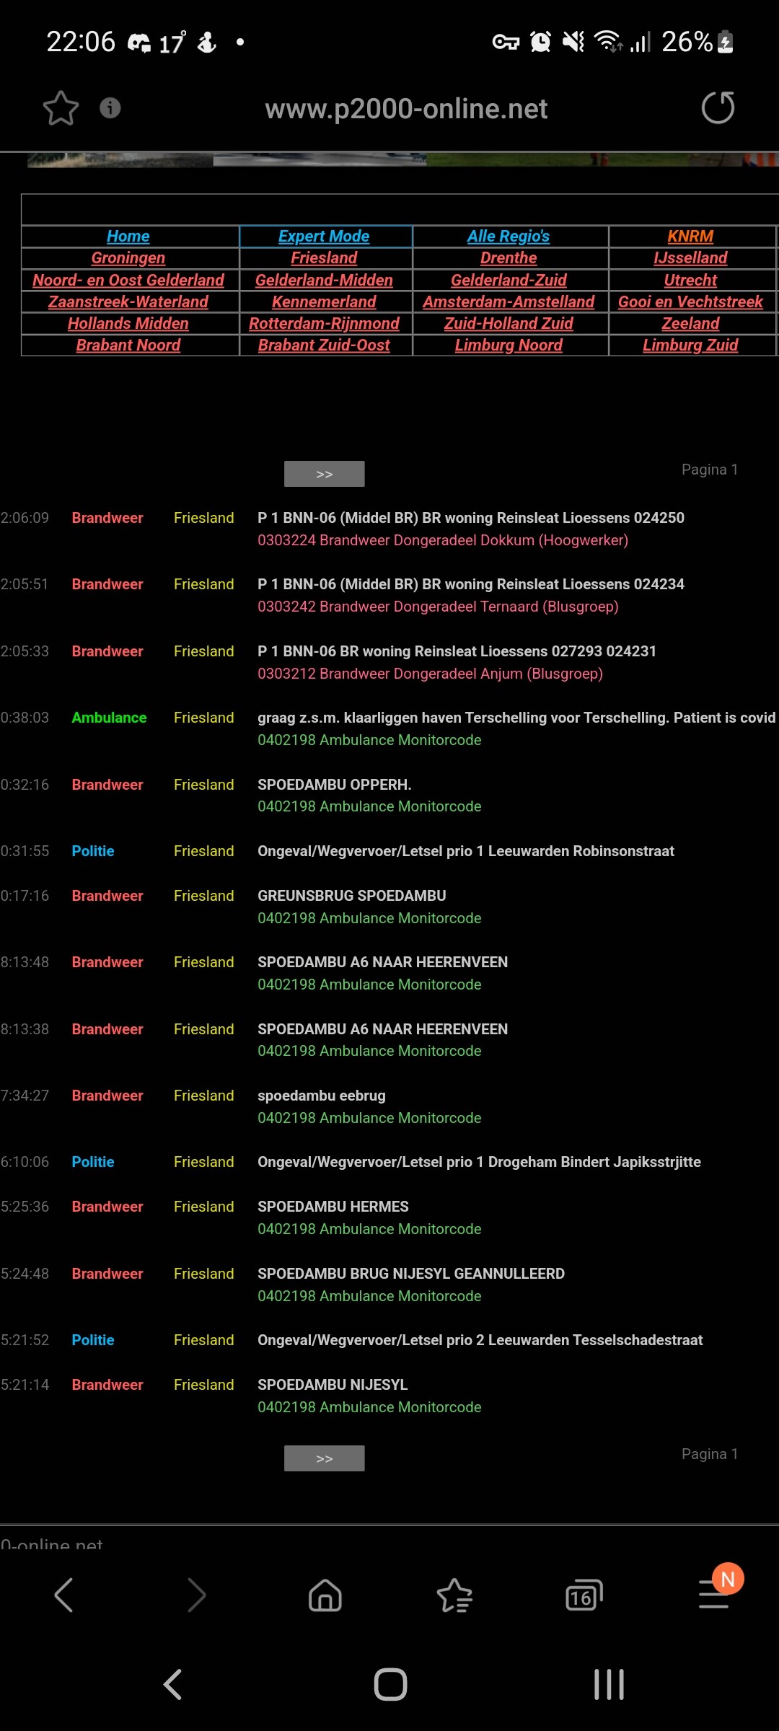Select 0303242 Brandweer Dongeradeel Ternaard text
Screen dimensions: 779x1731
438,607
